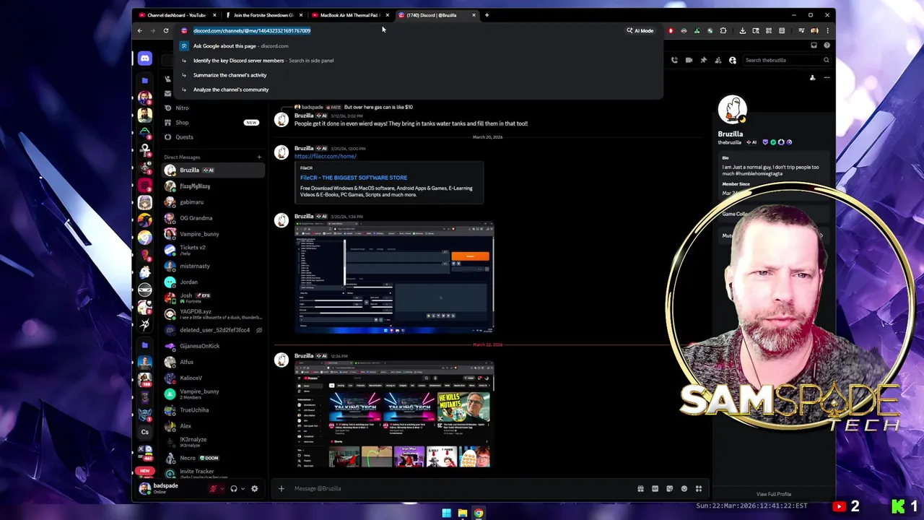Viewport: 924px width, 520px height.
Task: Open the Nitro page
Action: (212, 108)
